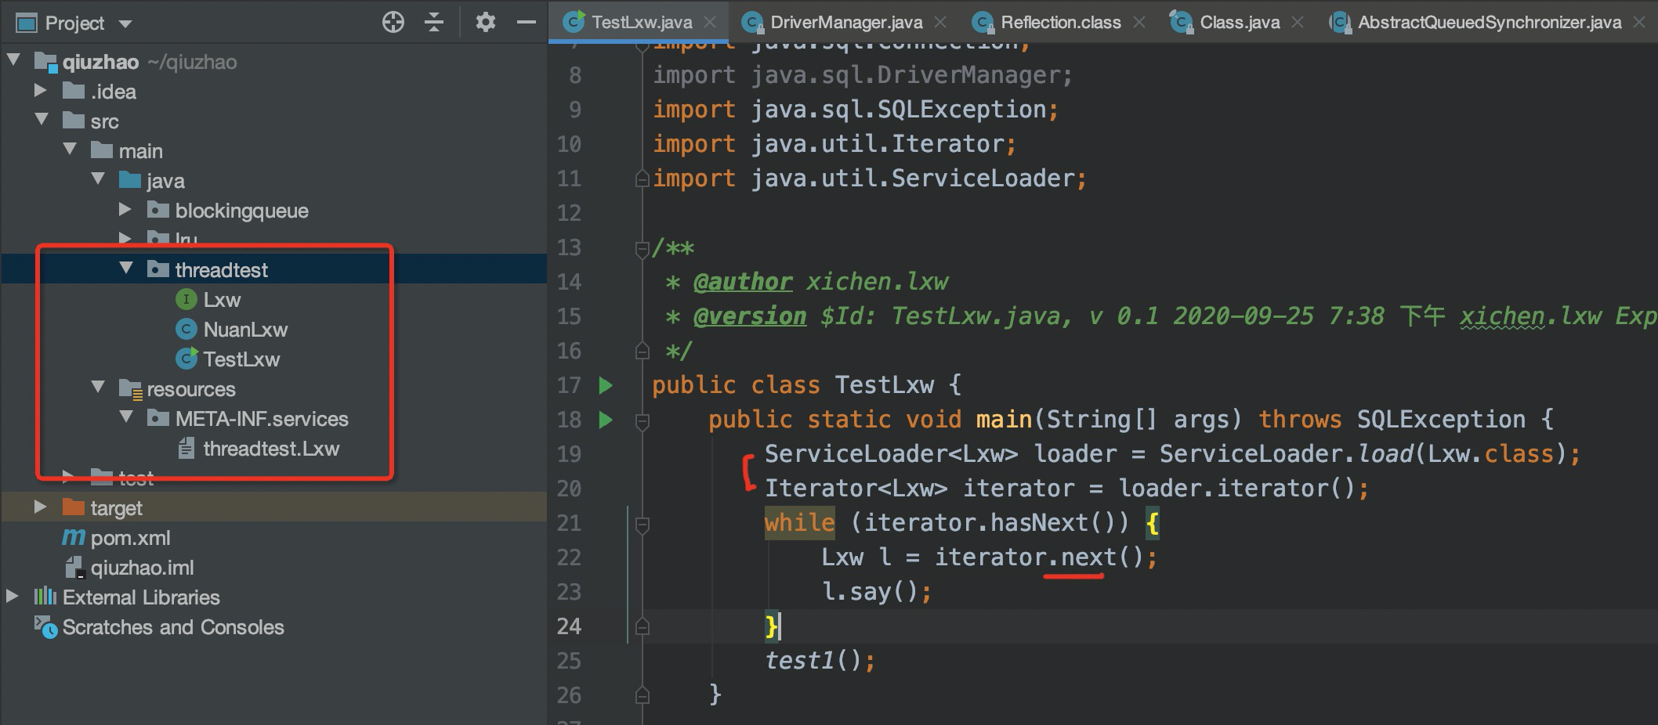Click the target folder icon
The height and width of the screenshot is (725, 1658).
tap(74, 507)
